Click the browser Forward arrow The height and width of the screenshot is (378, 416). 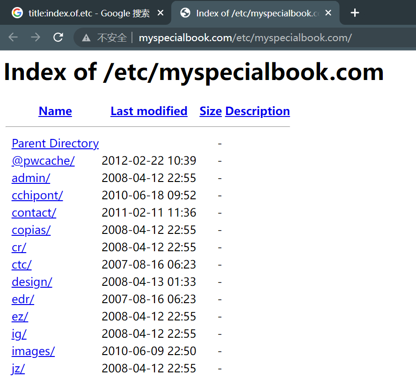[x=36, y=37]
